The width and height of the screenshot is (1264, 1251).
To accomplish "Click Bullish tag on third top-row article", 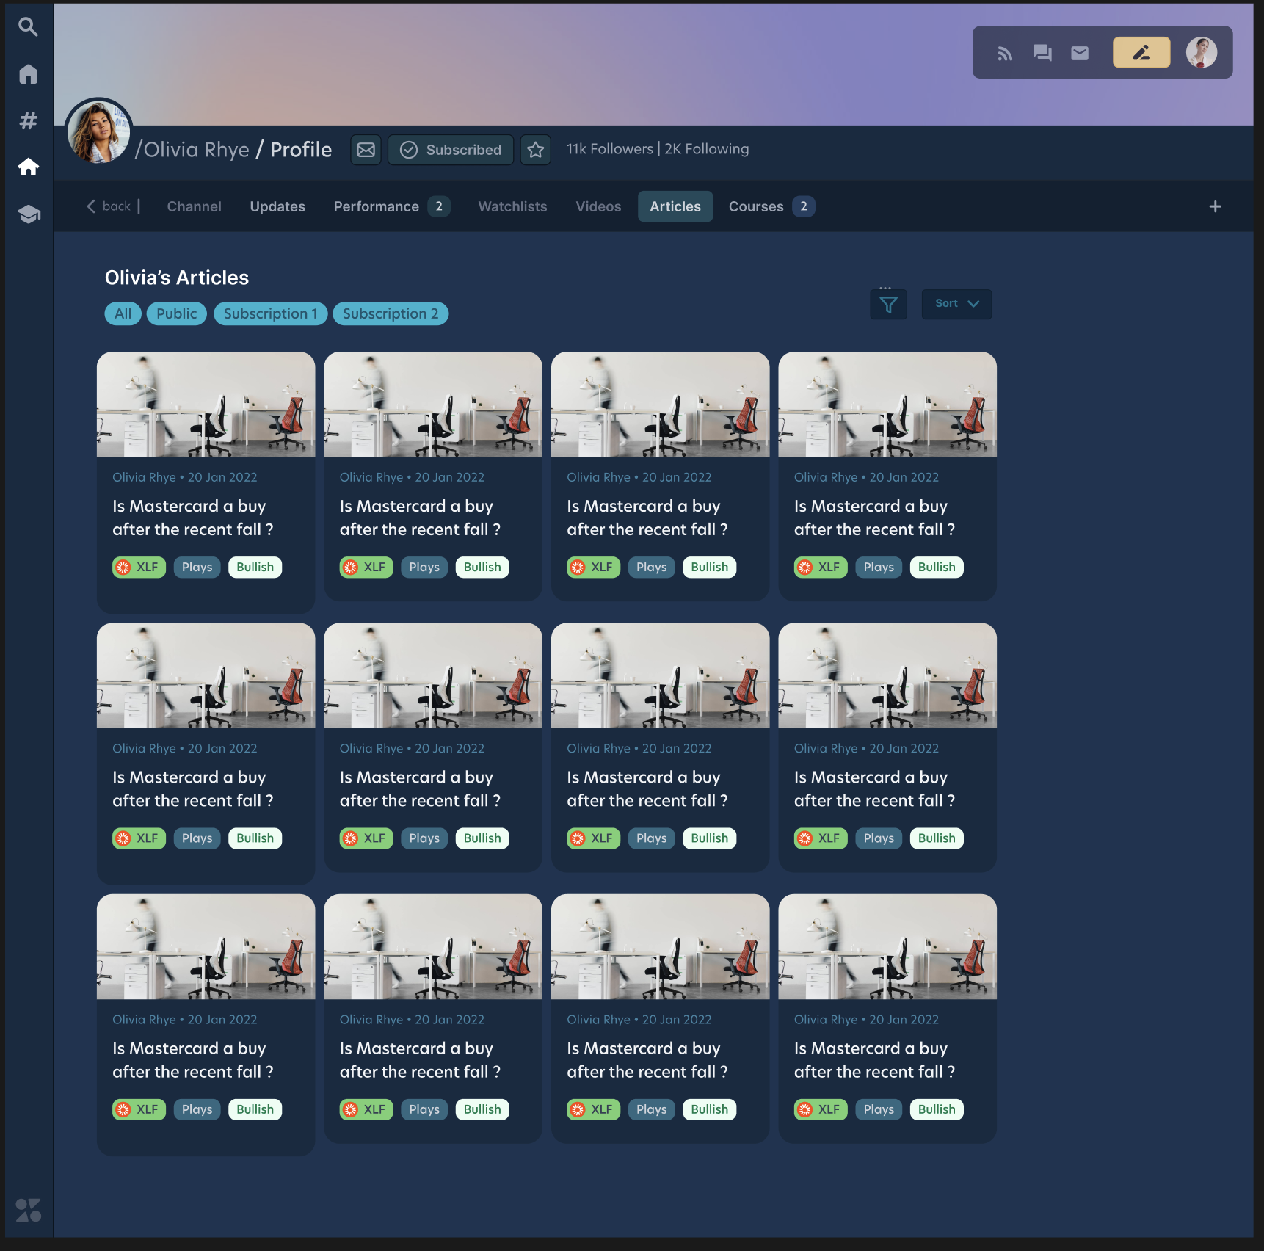I will coord(710,567).
